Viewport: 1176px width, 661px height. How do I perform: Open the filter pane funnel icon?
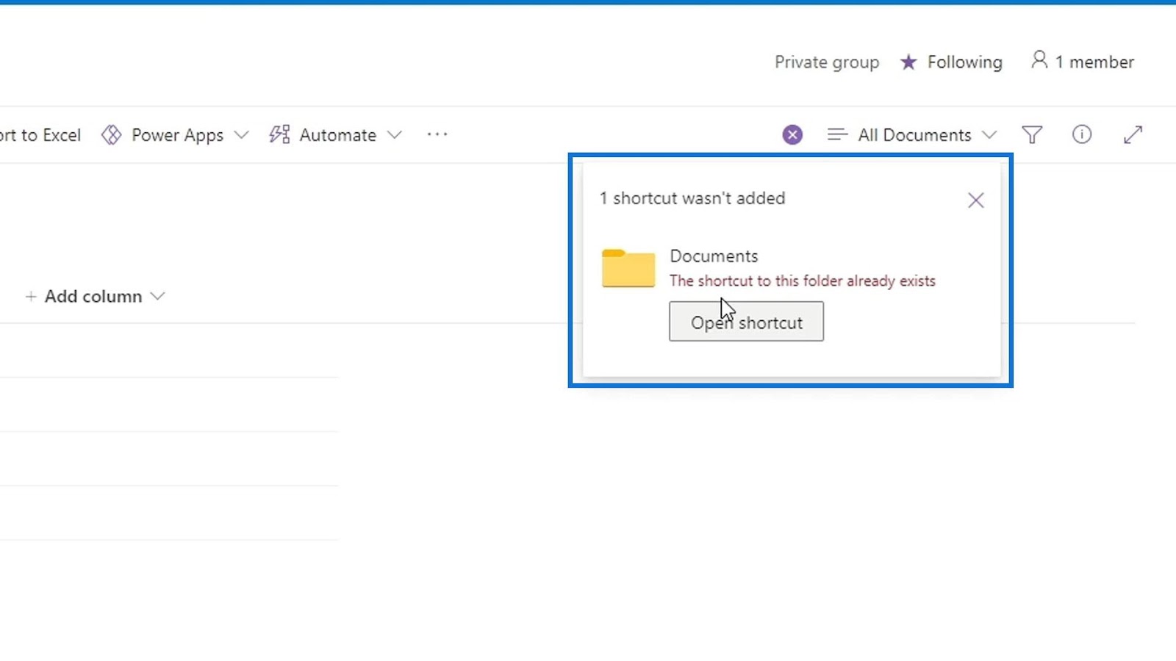(1032, 134)
